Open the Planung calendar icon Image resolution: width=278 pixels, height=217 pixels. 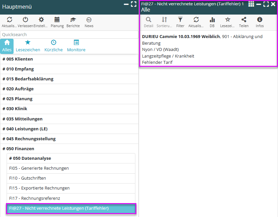coord(57,20)
